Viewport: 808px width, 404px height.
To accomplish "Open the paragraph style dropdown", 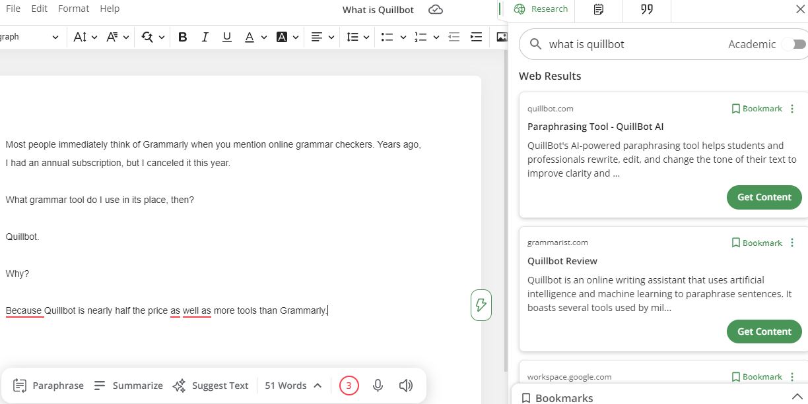I will pos(30,37).
